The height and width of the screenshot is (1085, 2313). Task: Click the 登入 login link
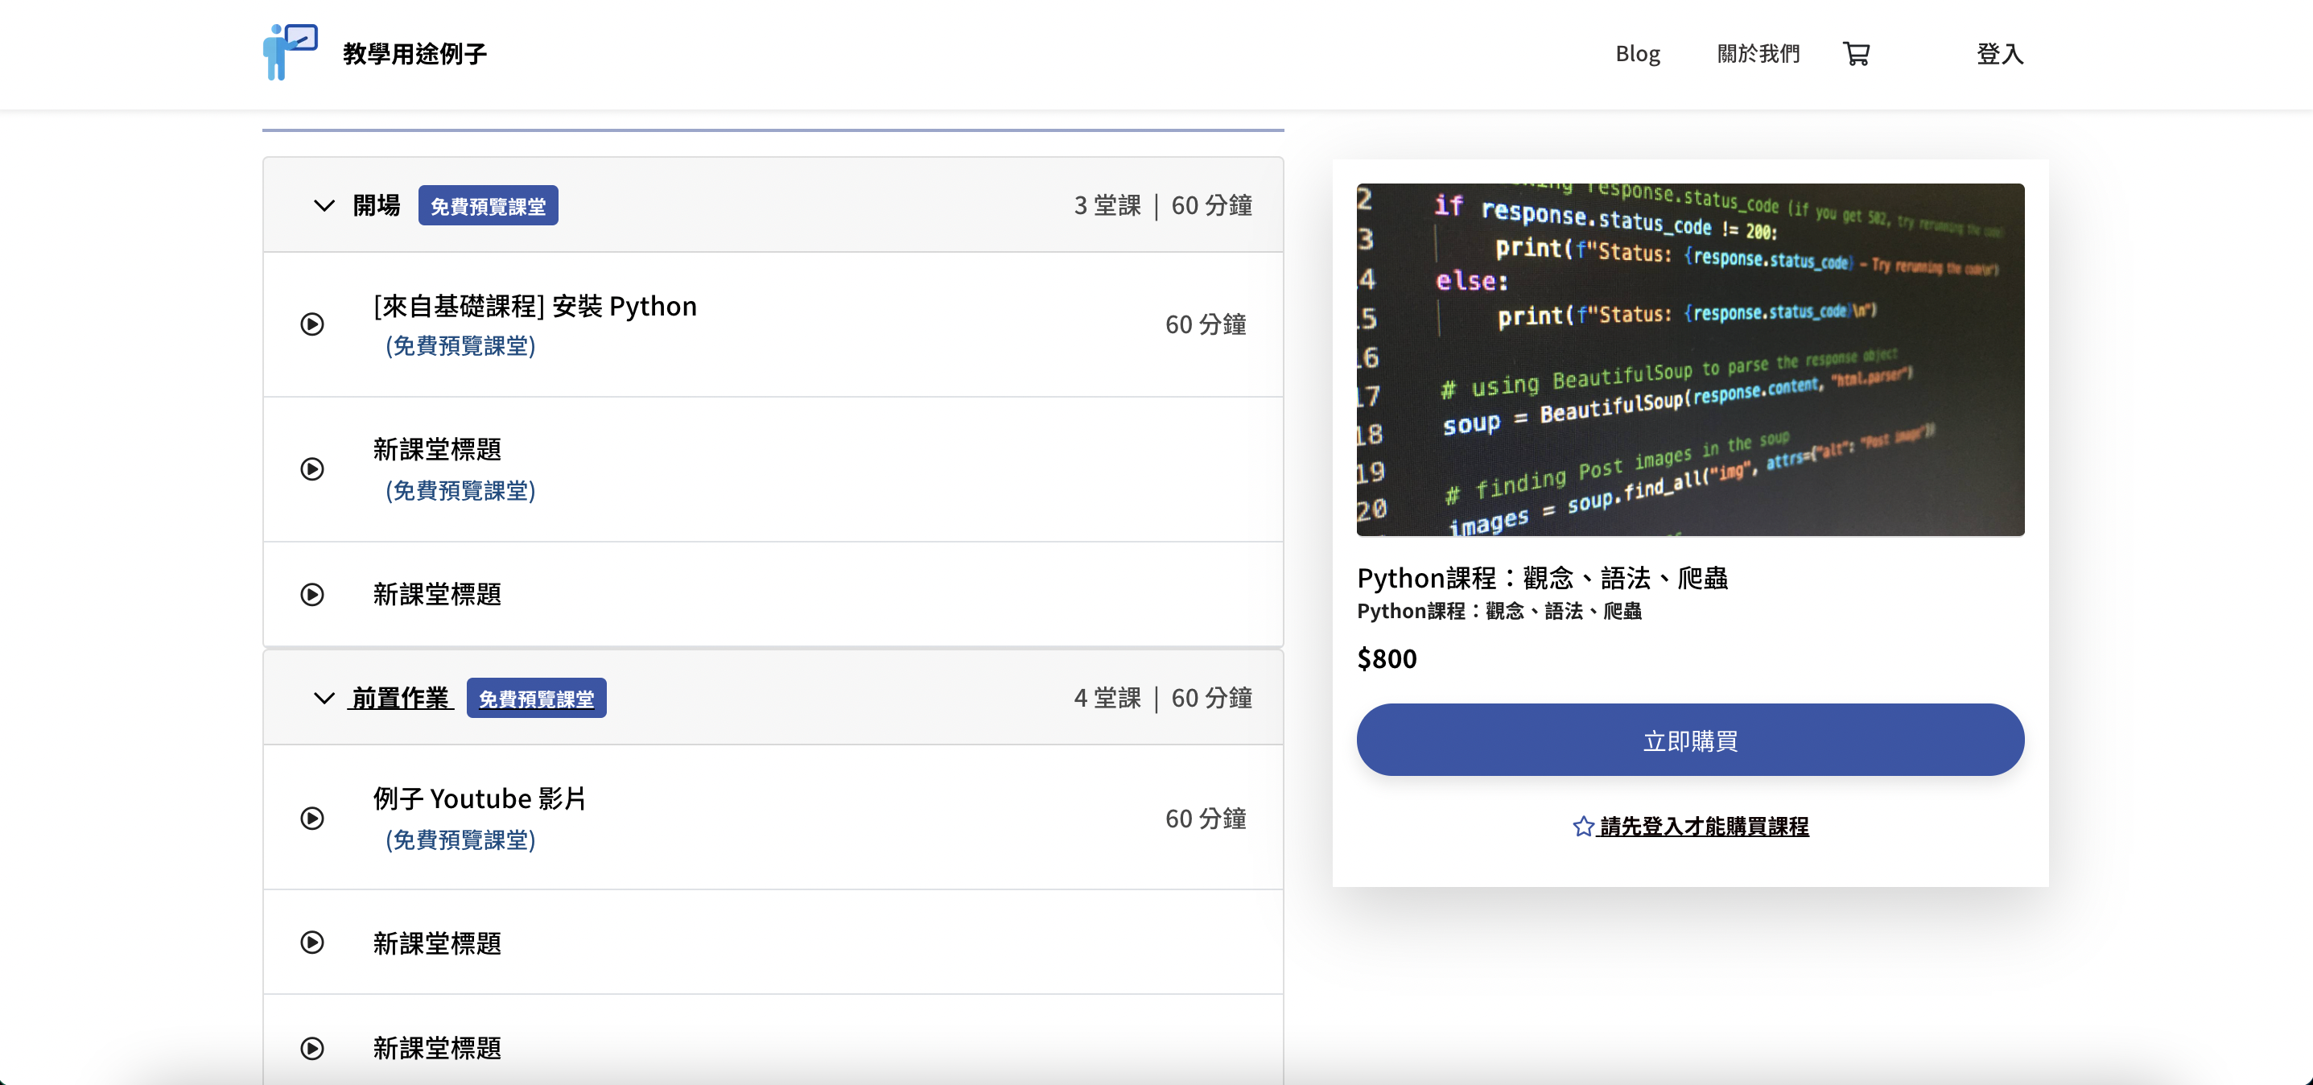[x=2000, y=54]
